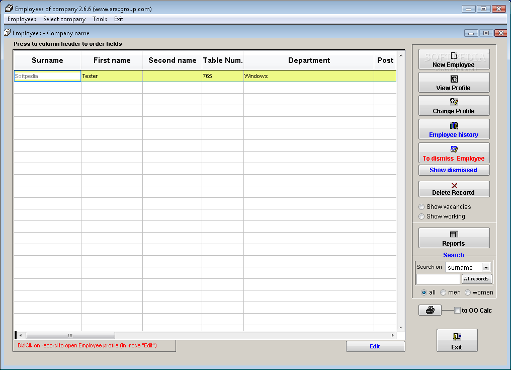Click the vertical scrollbar up arrow
Viewport: 511px width, 370px height.
point(401,55)
